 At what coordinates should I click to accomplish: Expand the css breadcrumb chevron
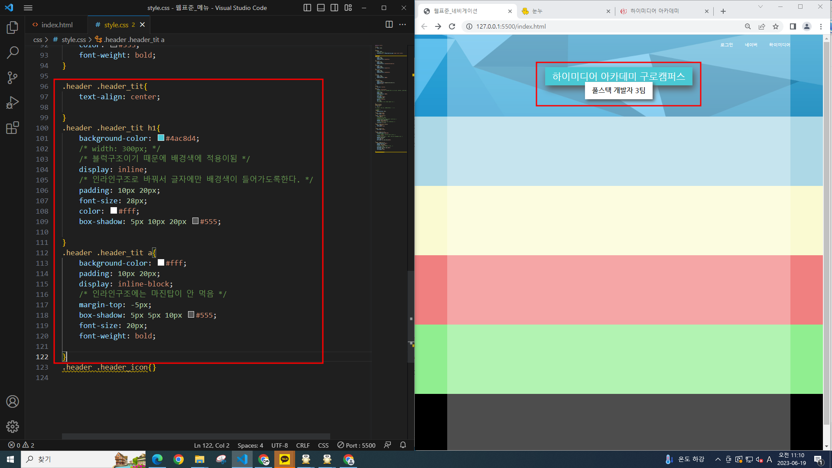[x=46, y=39]
